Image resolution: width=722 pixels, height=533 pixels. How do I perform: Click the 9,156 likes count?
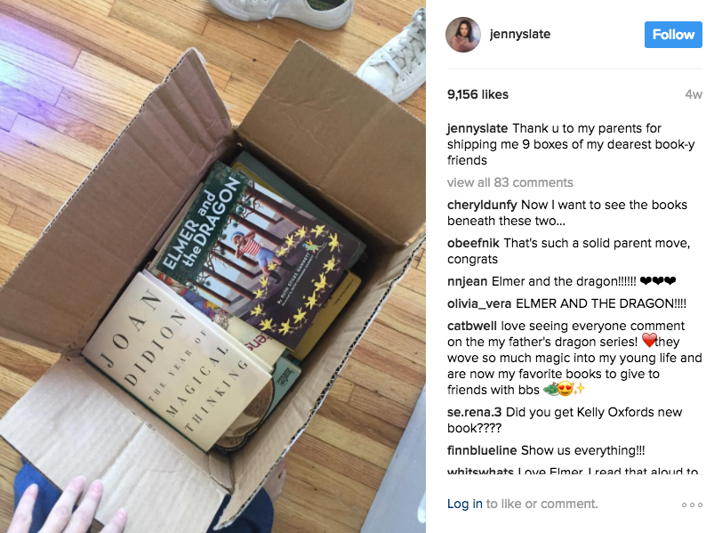pos(477,94)
